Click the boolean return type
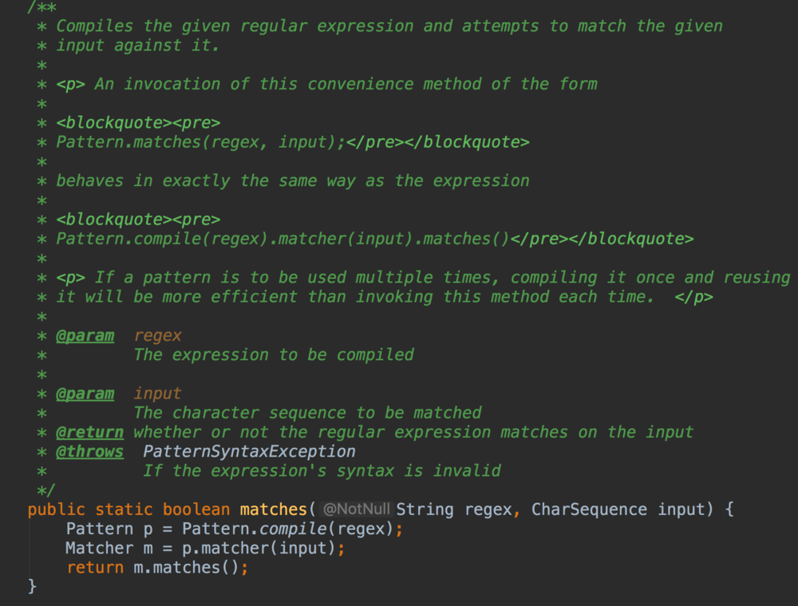Screen dimensions: 798x606 pyautogui.click(x=196, y=509)
